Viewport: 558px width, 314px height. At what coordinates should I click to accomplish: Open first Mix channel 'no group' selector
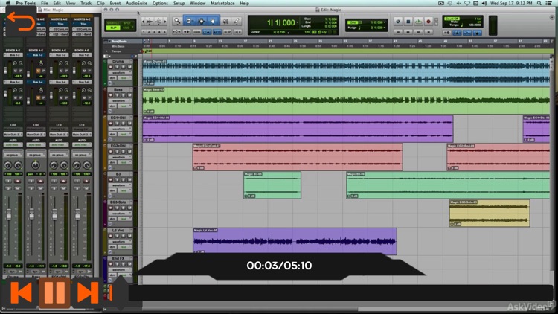13,155
